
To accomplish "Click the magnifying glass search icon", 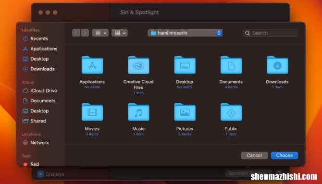I will pyautogui.click(x=248, y=33).
